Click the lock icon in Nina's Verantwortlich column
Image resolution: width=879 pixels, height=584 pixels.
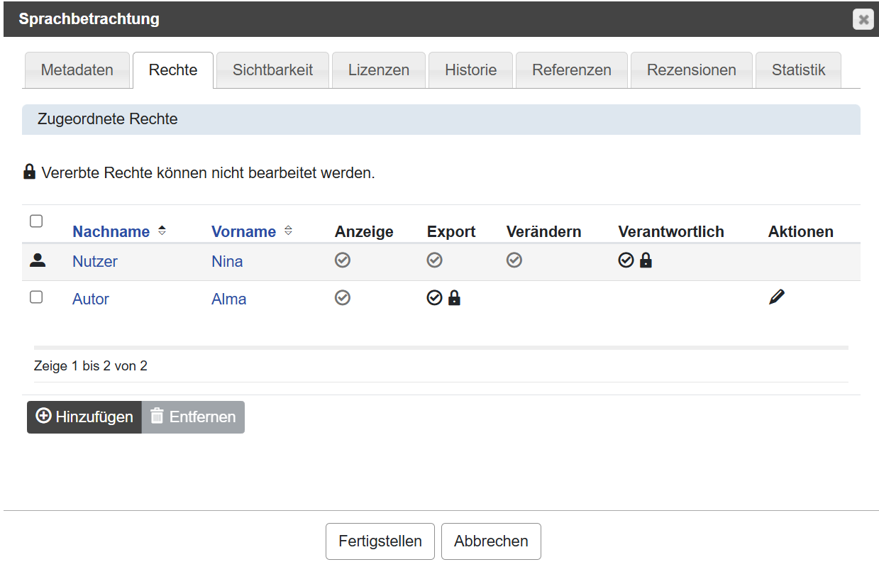click(646, 260)
